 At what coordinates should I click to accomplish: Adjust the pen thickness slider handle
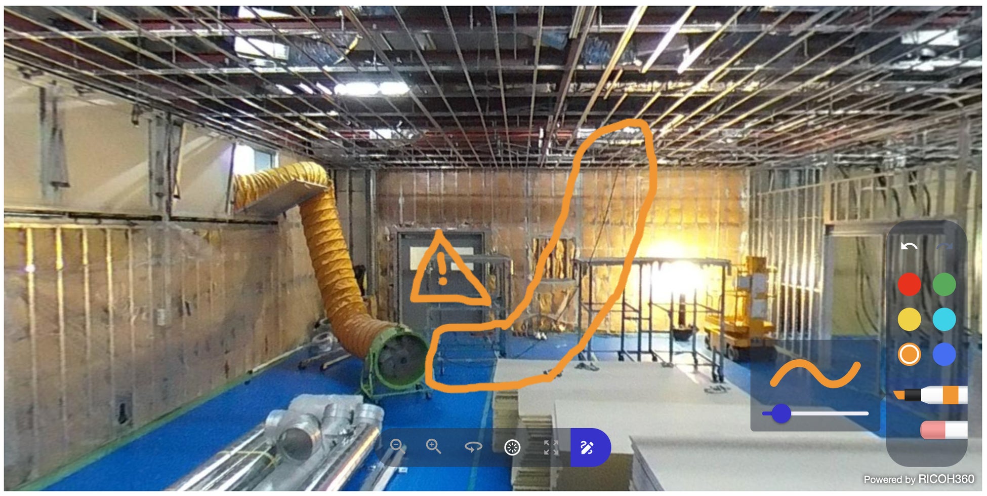tap(781, 413)
